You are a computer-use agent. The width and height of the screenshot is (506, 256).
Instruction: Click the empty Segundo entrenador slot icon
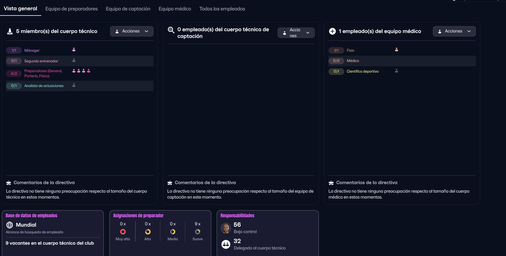(74, 60)
